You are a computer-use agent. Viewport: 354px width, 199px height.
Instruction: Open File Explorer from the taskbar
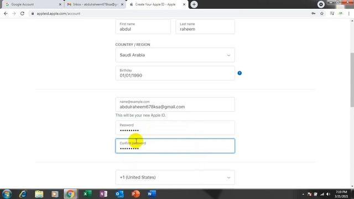39,194
